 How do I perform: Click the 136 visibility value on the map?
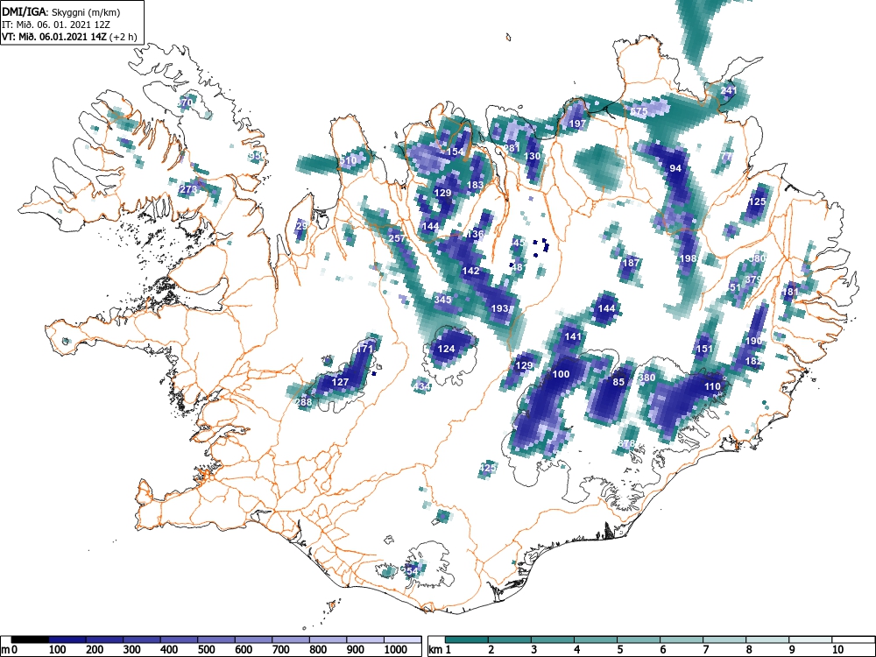pyautogui.click(x=476, y=234)
